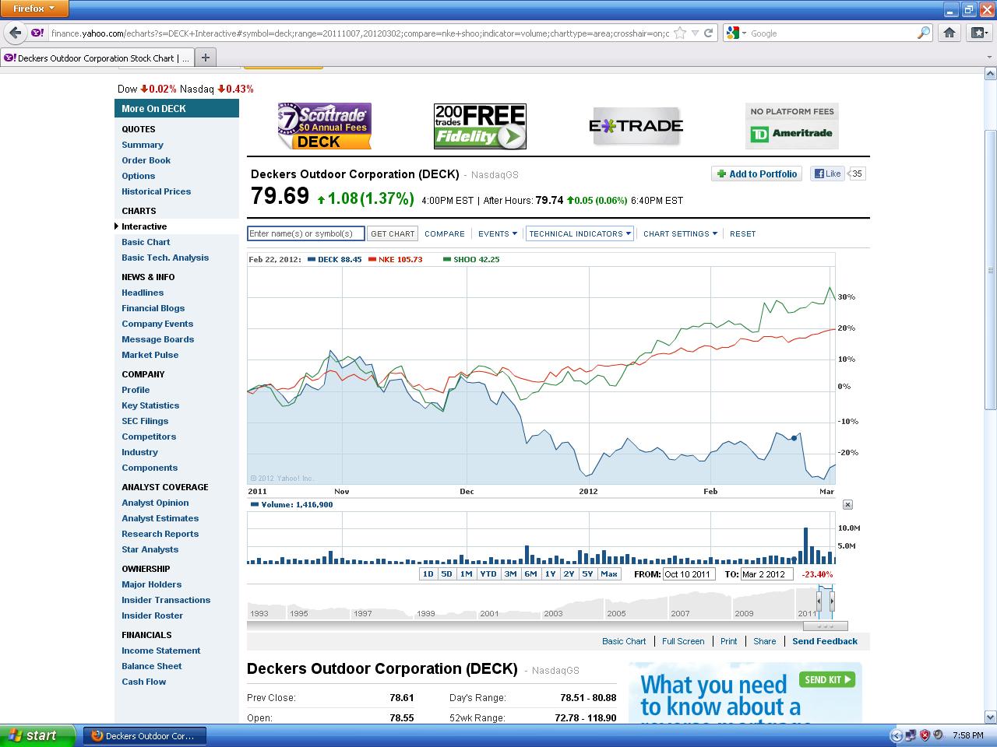Go to the Firefox home page icon

tap(949, 33)
